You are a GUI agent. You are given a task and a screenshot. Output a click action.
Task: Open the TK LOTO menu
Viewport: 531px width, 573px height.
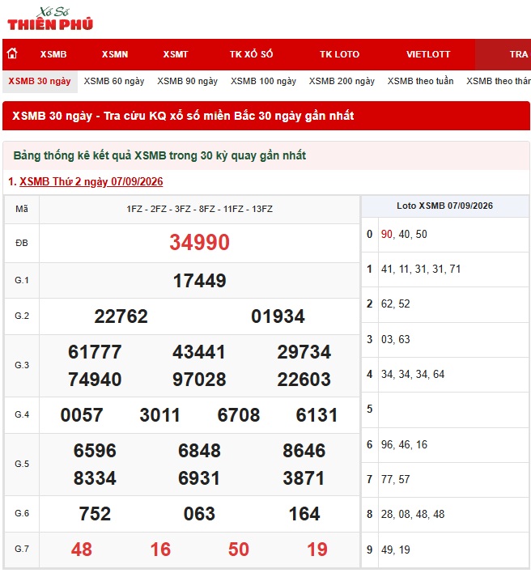pos(339,54)
